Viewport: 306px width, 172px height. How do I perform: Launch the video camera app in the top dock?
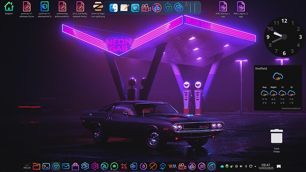point(146,8)
